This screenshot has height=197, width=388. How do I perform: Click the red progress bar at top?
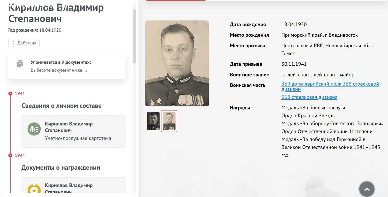click(x=176, y=0)
